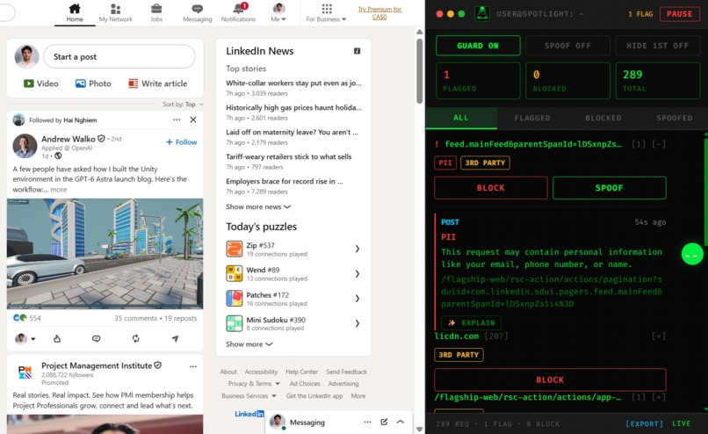The width and height of the screenshot is (708, 434).
Task: Open the Zip #537 puzzle
Action: click(x=293, y=249)
